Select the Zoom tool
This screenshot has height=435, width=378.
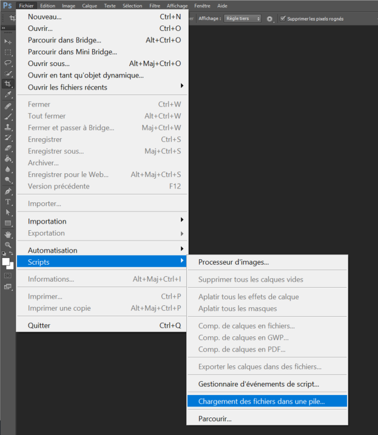pyautogui.click(x=8, y=245)
